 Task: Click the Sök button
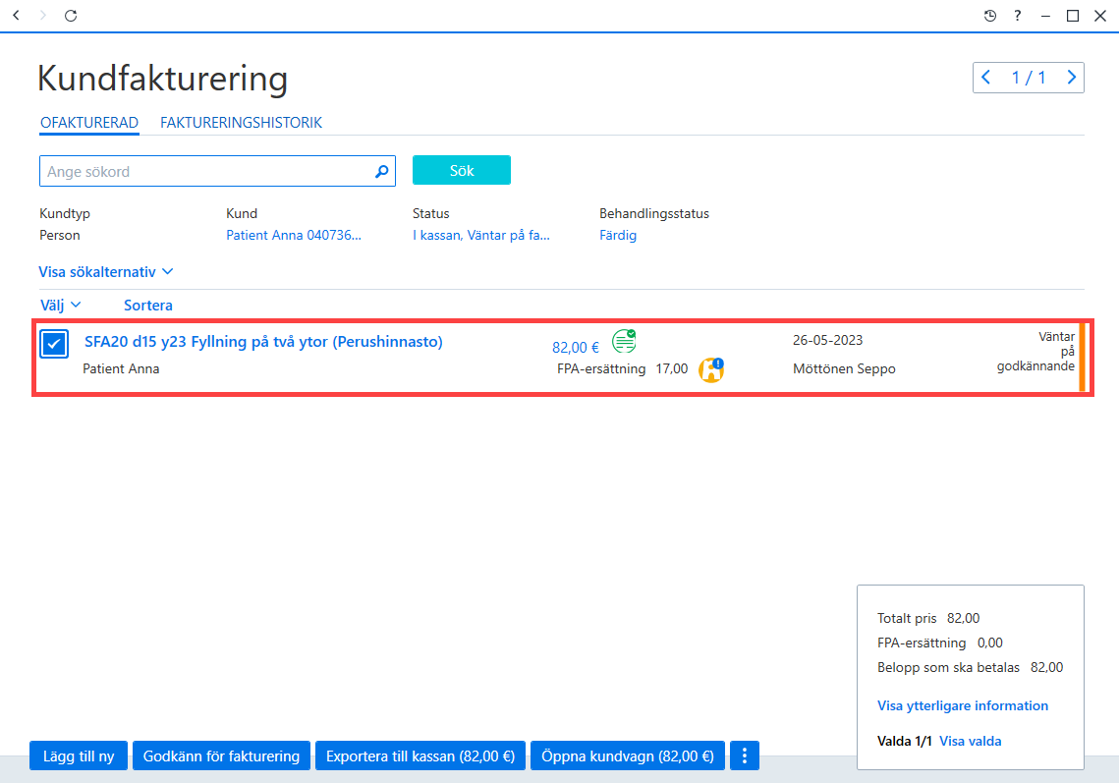point(462,171)
